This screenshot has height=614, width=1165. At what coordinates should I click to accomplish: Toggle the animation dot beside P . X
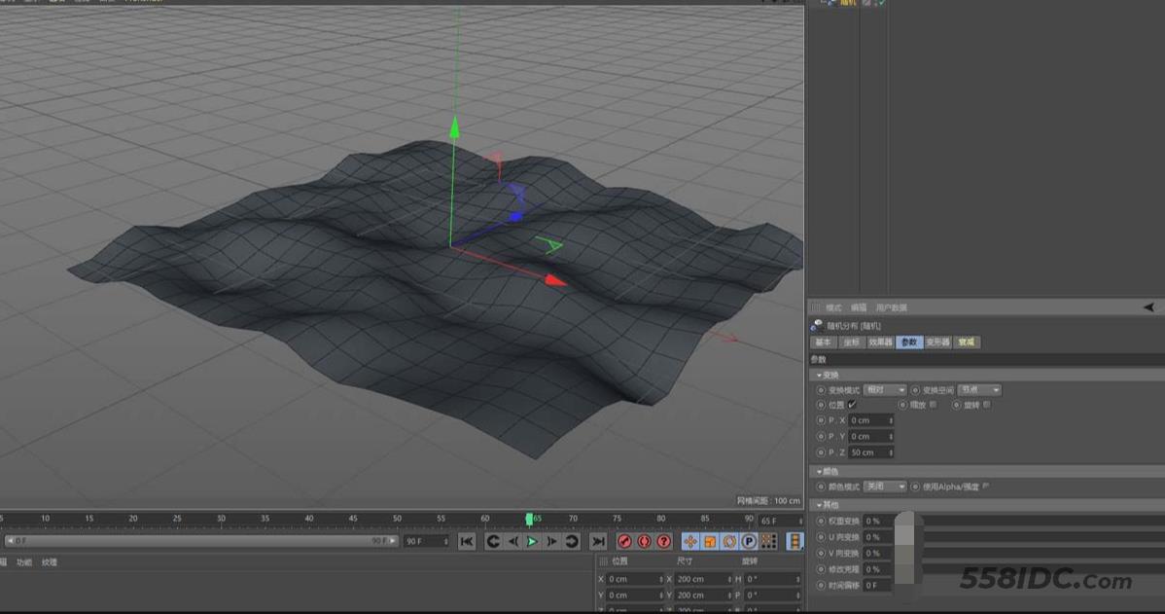pos(821,420)
